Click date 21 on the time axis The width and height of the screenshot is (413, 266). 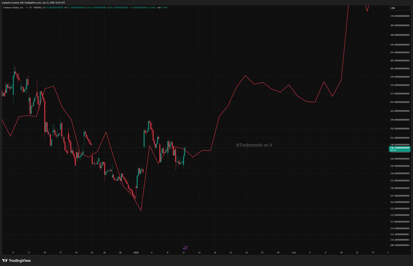point(231,253)
